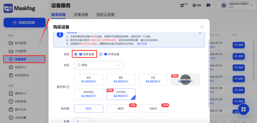The height and width of the screenshot is (123, 257).
Task: Click the 操作 column header
Action: tap(235, 35)
